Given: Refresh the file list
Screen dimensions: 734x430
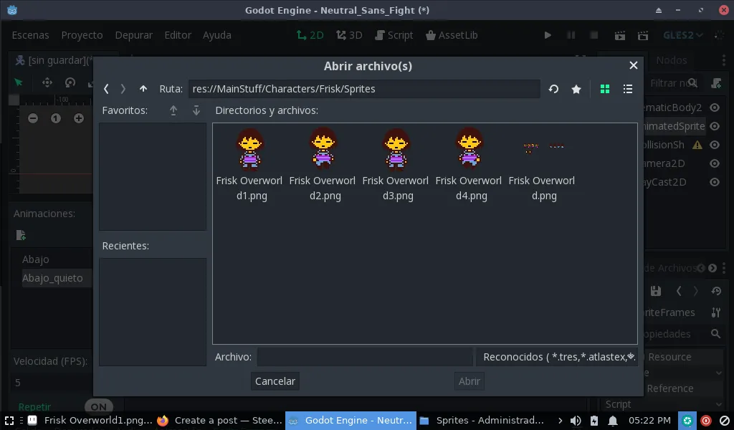Looking at the screenshot, I should 554,89.
